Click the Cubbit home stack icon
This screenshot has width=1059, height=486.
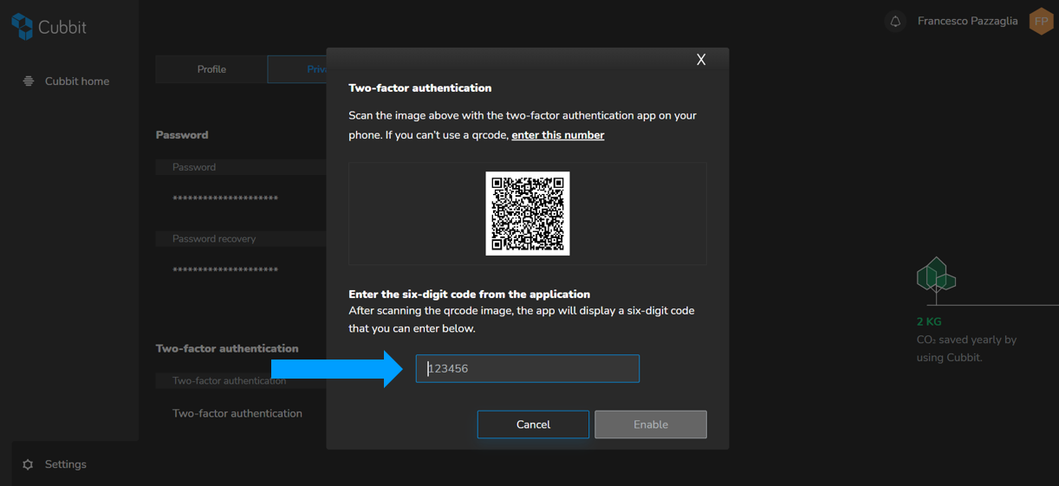click(x=29, y=81)
